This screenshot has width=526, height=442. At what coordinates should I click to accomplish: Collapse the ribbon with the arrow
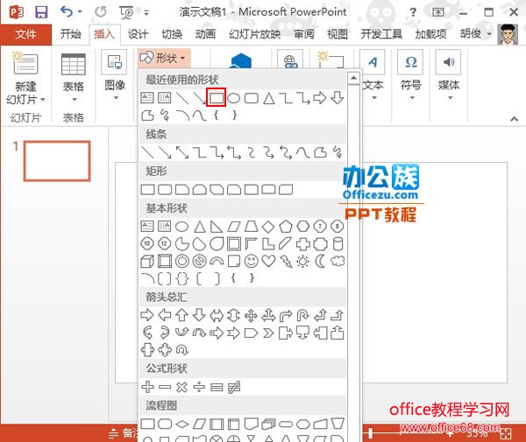tap(514, 119)
